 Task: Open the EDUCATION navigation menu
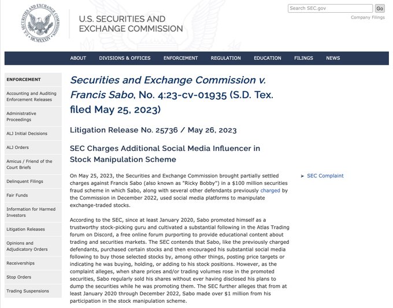coord(268,58)
